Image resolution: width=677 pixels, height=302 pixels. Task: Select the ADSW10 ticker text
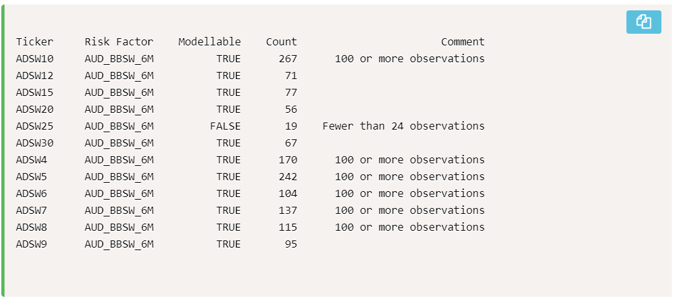tap(35, 59)
